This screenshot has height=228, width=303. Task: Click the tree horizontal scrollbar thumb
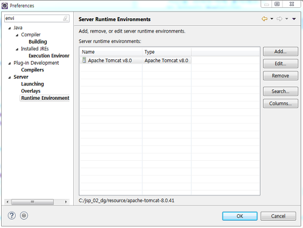[33, 202]
